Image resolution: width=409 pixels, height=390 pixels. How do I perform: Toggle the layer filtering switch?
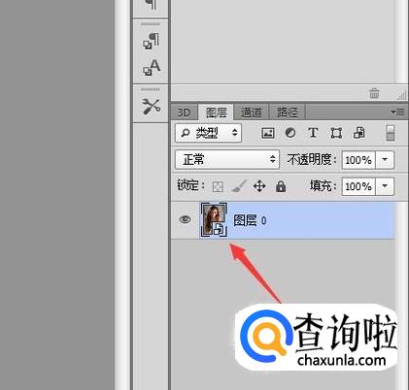[391, 133]
